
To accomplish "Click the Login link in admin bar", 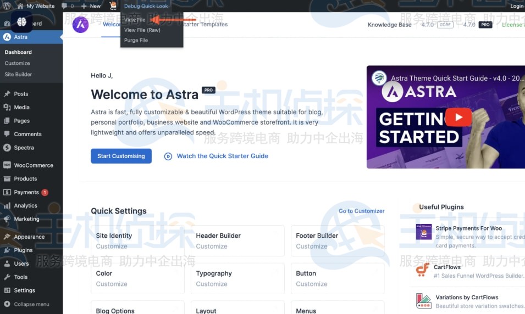I will (x=517, y=6).
